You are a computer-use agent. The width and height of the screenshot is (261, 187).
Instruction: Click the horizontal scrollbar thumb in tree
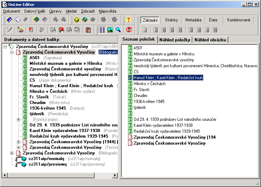click(x=51, y=175)
